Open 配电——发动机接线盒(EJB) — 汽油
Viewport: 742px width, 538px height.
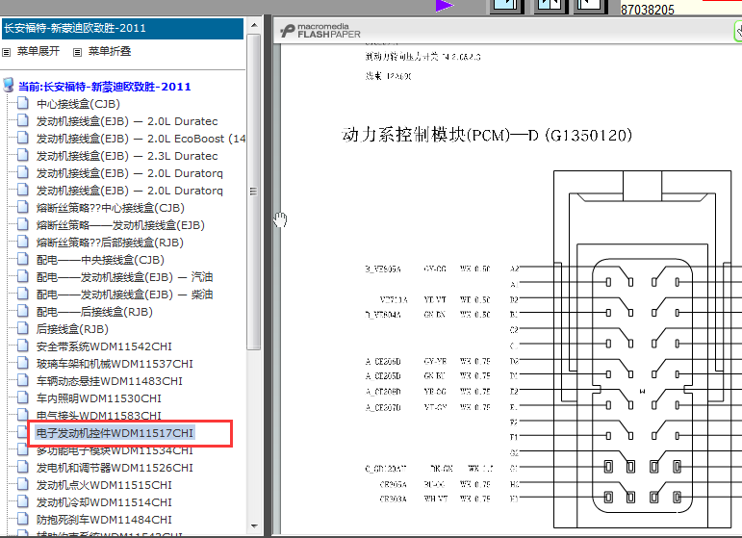pyautogui.click(x=124, y=277)
